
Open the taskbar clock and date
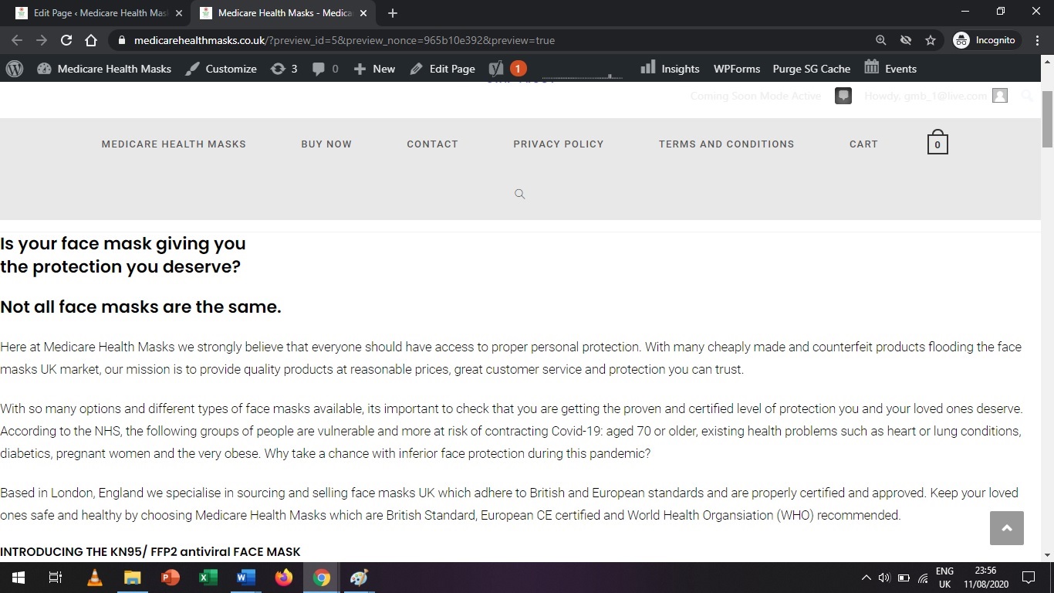click(985, 578)
